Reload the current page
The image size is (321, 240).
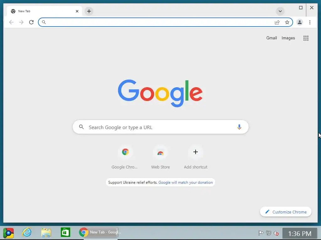31,22
